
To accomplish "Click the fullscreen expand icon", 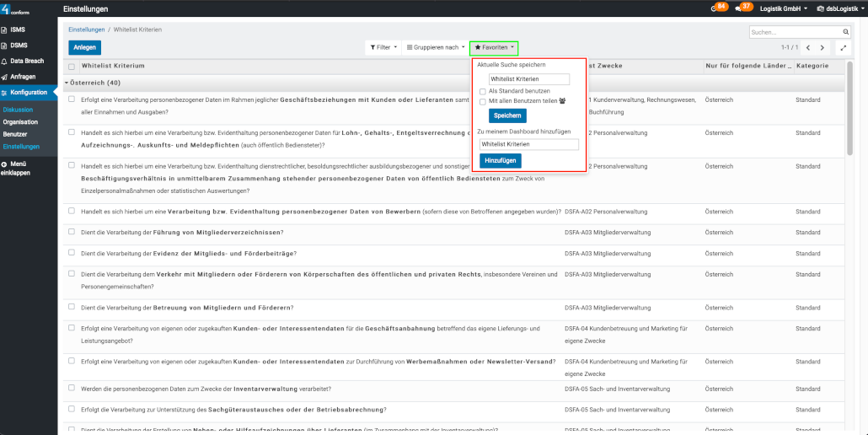I will pyautogui.click(x=841, y=48).
